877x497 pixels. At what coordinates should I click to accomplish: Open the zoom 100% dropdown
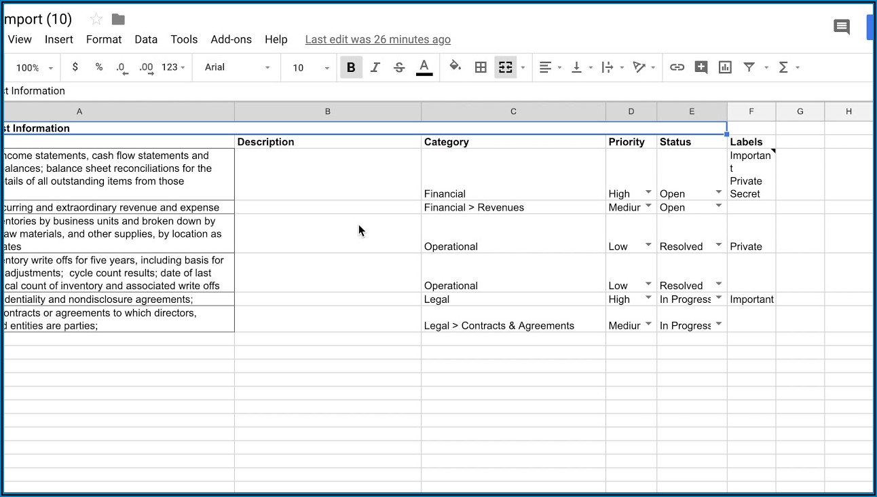click(x=34, y=68)
